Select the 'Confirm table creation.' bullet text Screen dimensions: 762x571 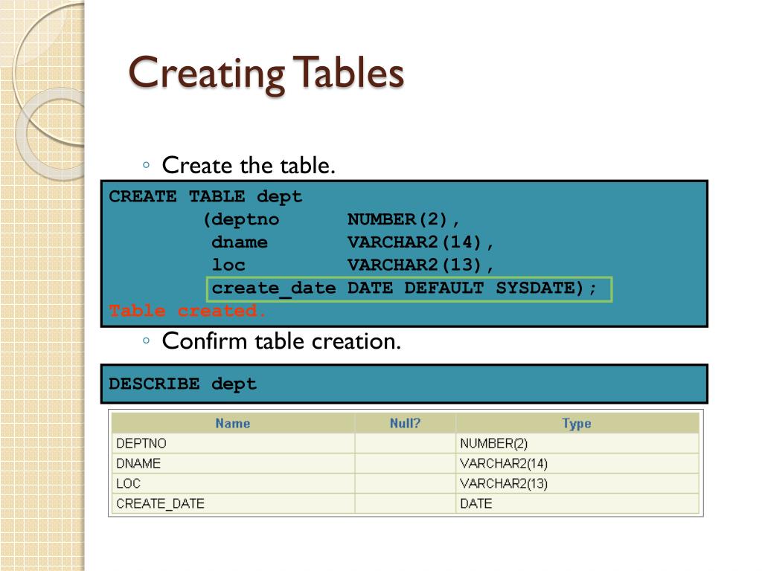[x=281, y=341]
